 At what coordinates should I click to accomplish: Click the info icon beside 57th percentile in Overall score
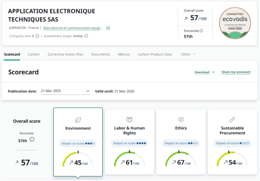(x=32, y=140)
